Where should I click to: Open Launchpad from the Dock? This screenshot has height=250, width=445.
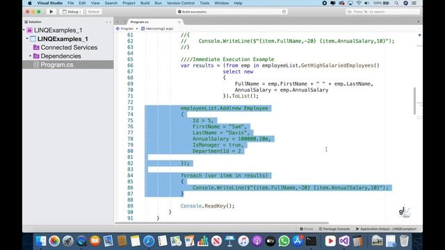point(68,241)
